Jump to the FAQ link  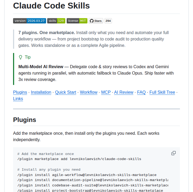coord(141,92)
